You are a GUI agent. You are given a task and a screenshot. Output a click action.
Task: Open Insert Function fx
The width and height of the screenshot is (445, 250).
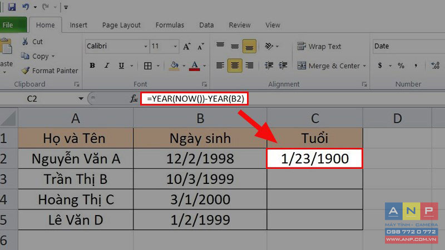tap(133, 99)
